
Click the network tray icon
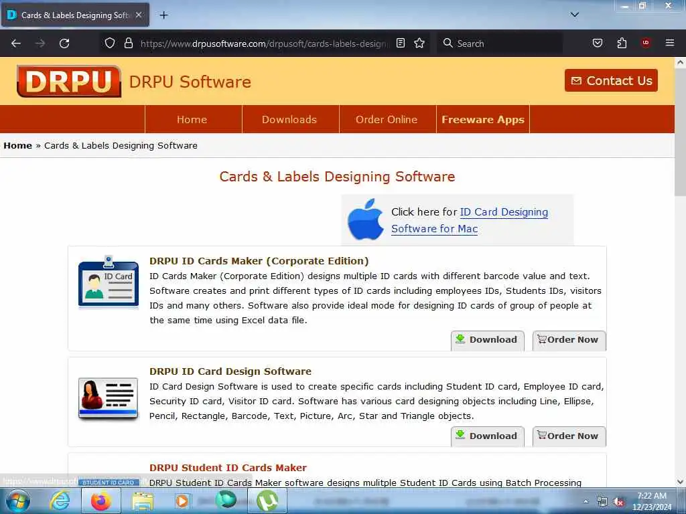[602, 502]
